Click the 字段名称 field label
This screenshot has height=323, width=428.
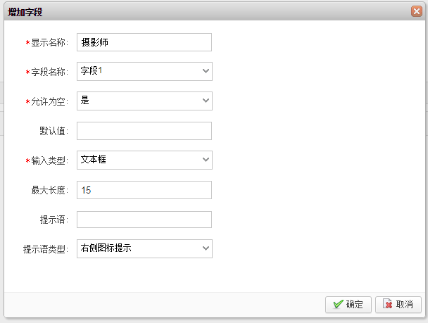pos(49,72)
